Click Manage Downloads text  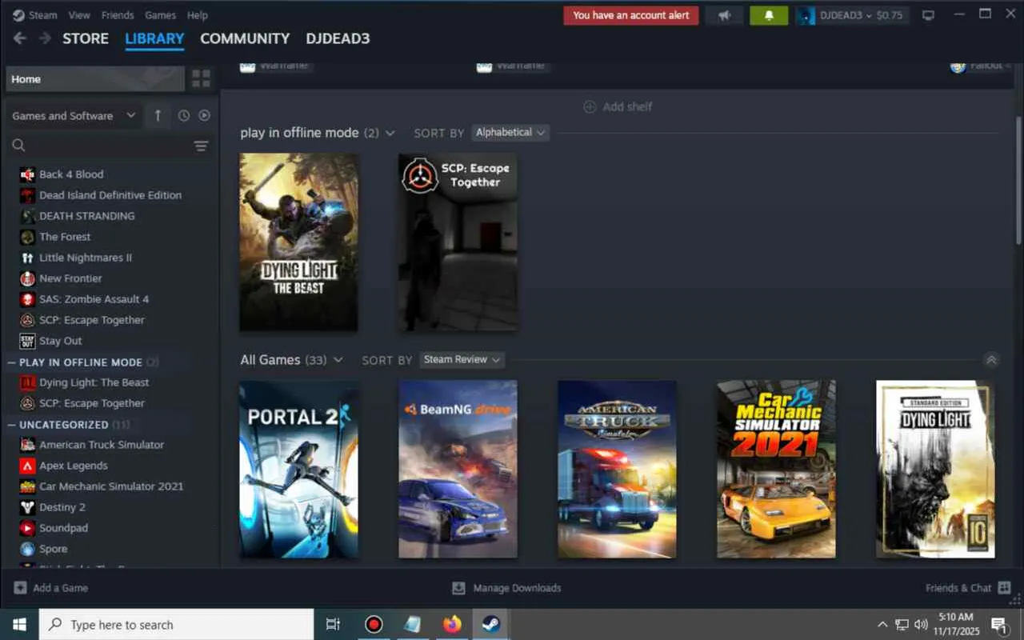[x=517, y=588]
